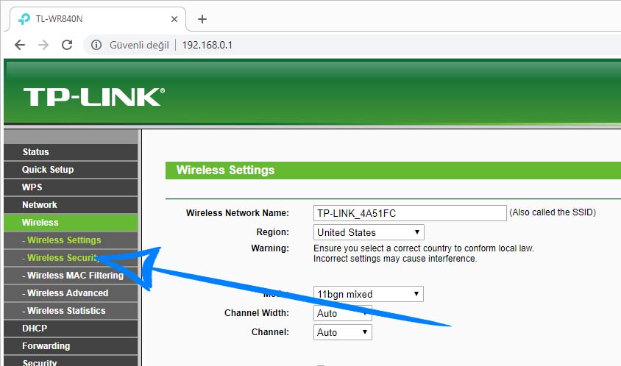Reload the router page

pos(67,45)
